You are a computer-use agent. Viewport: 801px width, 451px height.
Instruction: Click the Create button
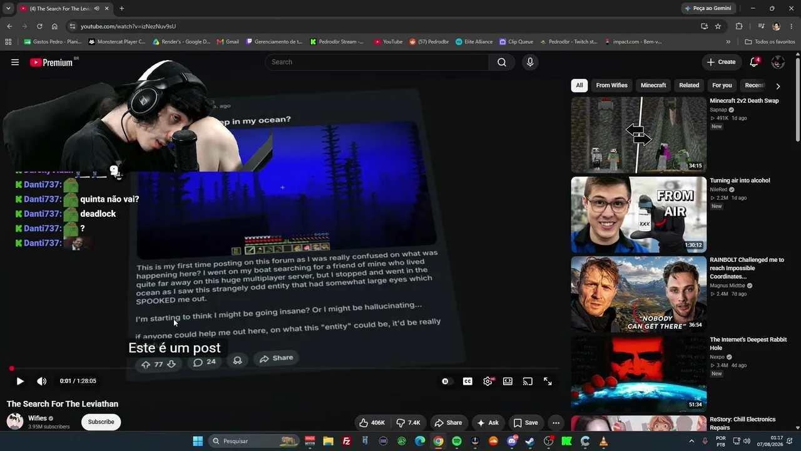click(721, 62)
